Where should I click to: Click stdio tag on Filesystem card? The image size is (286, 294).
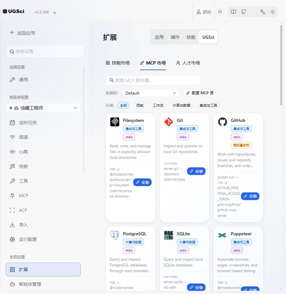coord(129,137)
